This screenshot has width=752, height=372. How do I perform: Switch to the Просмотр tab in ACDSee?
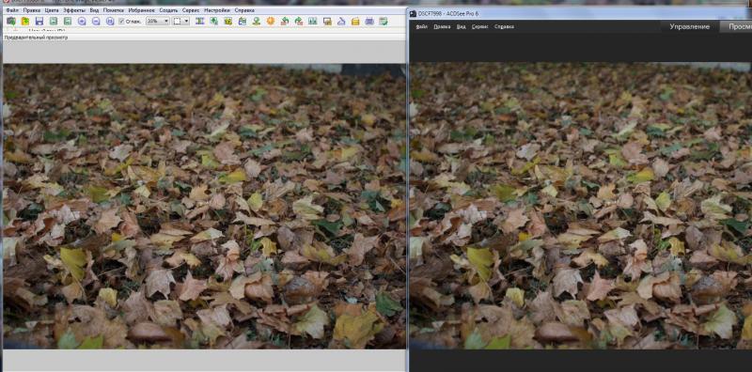pyautogui.click(x=737, y=27)
